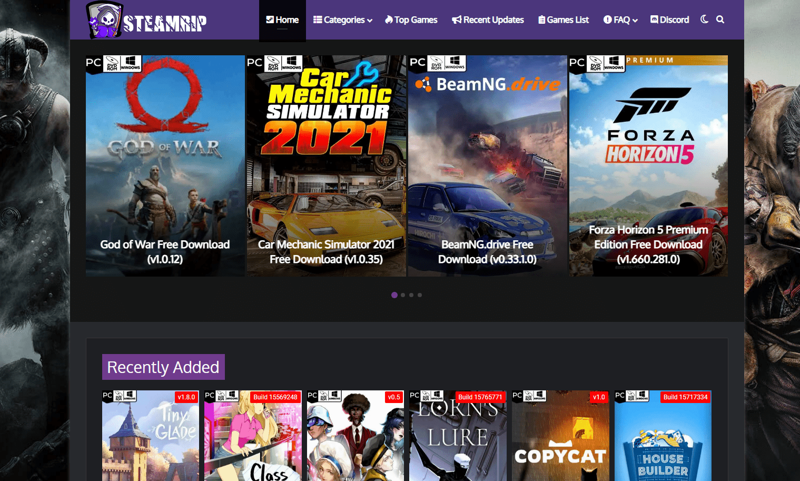
Task: Open Top Games from the navbar
Action: (x=411, y=19)
